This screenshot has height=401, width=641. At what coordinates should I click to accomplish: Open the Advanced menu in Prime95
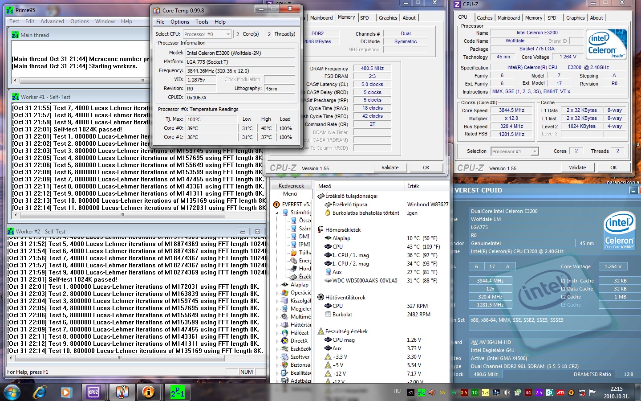pos(52,21)
